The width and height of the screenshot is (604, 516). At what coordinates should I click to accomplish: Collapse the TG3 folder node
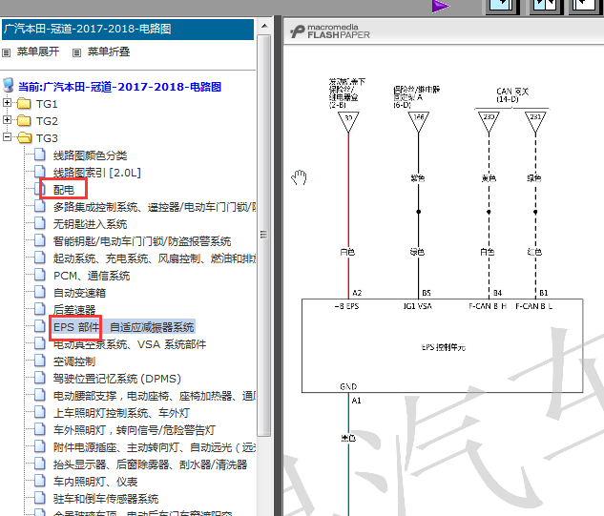point(7,136)
